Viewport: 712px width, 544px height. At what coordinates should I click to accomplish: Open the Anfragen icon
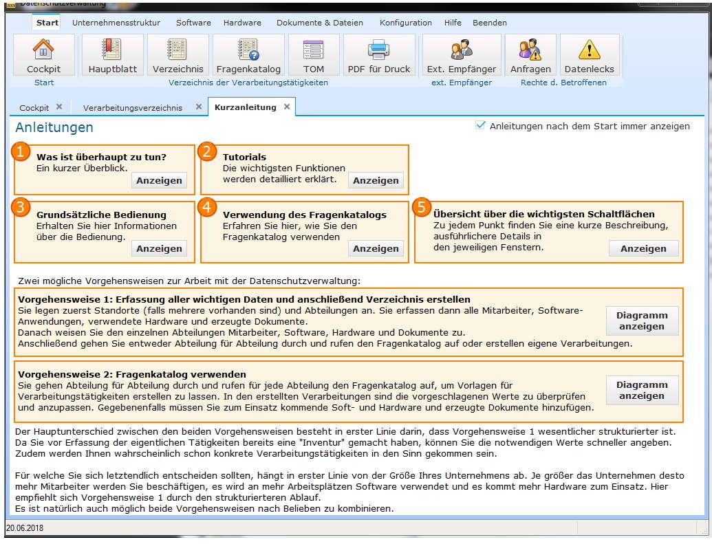pos(530,55)
